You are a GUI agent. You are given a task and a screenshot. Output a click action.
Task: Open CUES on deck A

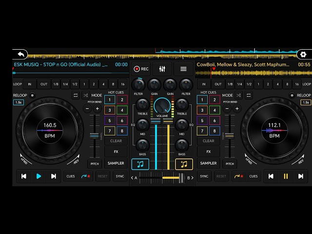click(x=71, y=176)
